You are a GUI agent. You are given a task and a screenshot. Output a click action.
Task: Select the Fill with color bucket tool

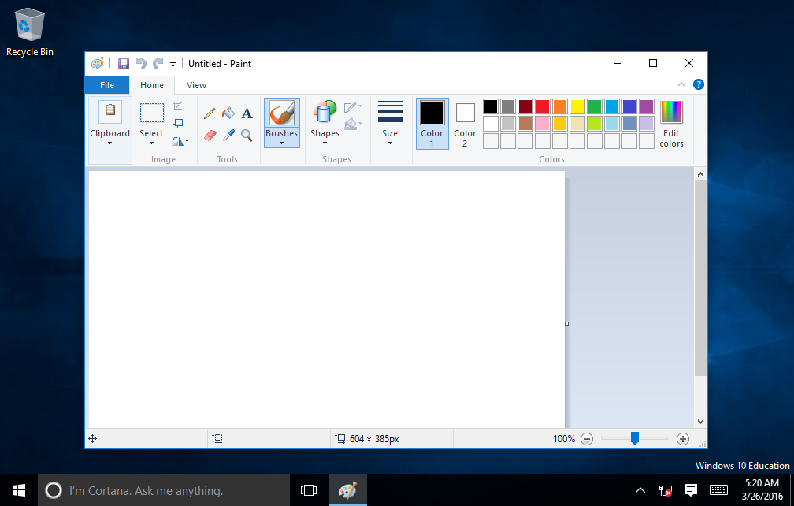coord(228,113)
